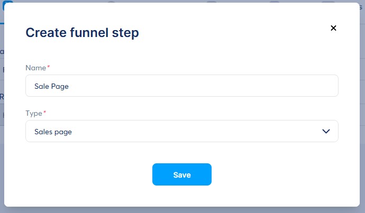Image resolution: width=365 pixels, height=213 pixels.
Task: Dismiss the modal using the X button
Action: [x=333, y=28]
